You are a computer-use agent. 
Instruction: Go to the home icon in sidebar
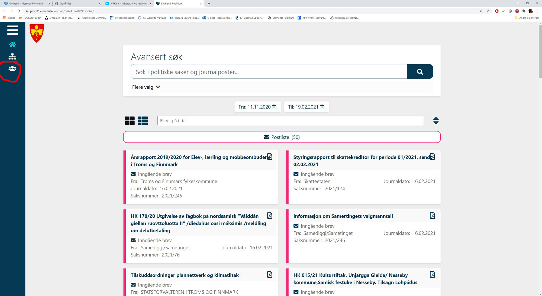pos(12,44)
